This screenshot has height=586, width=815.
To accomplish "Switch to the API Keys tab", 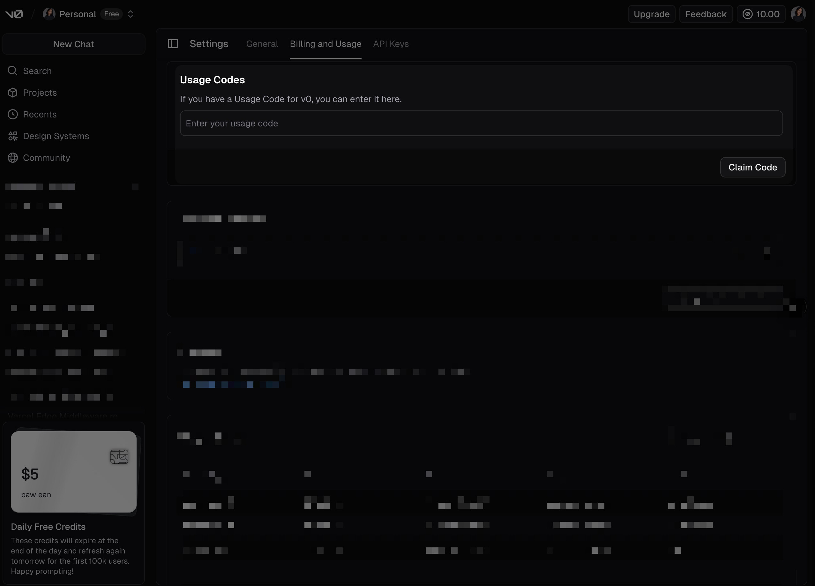I will (x=391, y=44).
